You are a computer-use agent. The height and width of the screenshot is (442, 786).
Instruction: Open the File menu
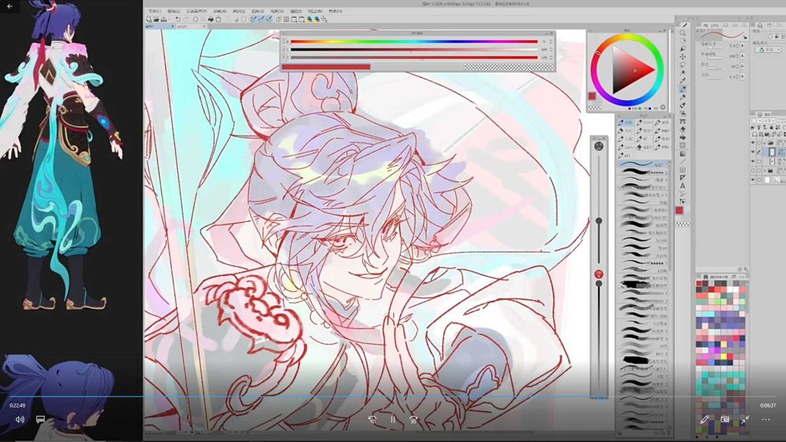(155, 11)
